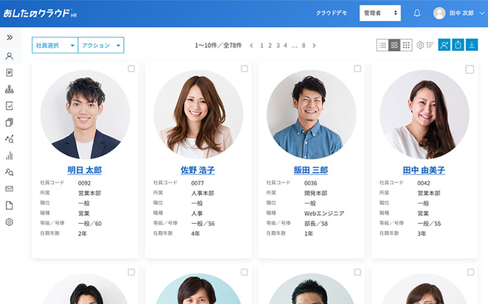Open the mail envelope sidebar icon

(9, 188)
